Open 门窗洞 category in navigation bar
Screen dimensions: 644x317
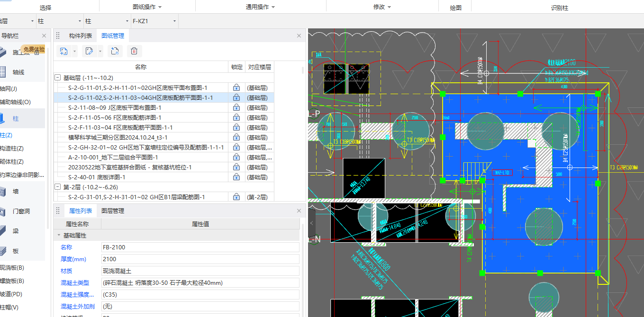point(22,211)
